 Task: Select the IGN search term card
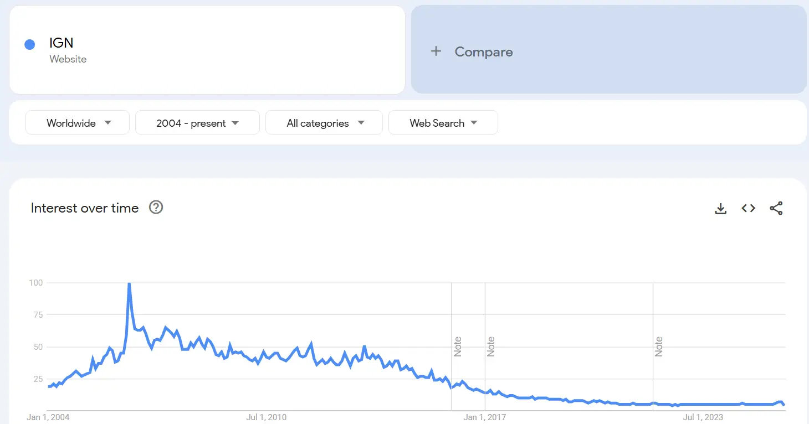click(207, 50)
